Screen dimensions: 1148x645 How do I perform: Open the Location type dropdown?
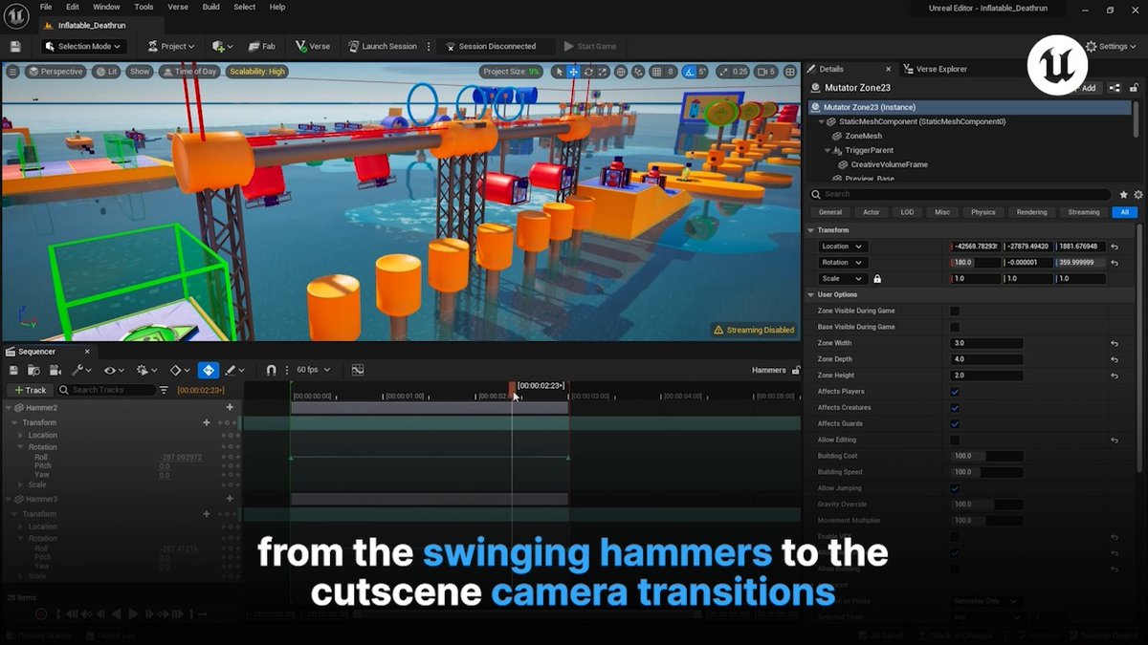pos(843,247)
